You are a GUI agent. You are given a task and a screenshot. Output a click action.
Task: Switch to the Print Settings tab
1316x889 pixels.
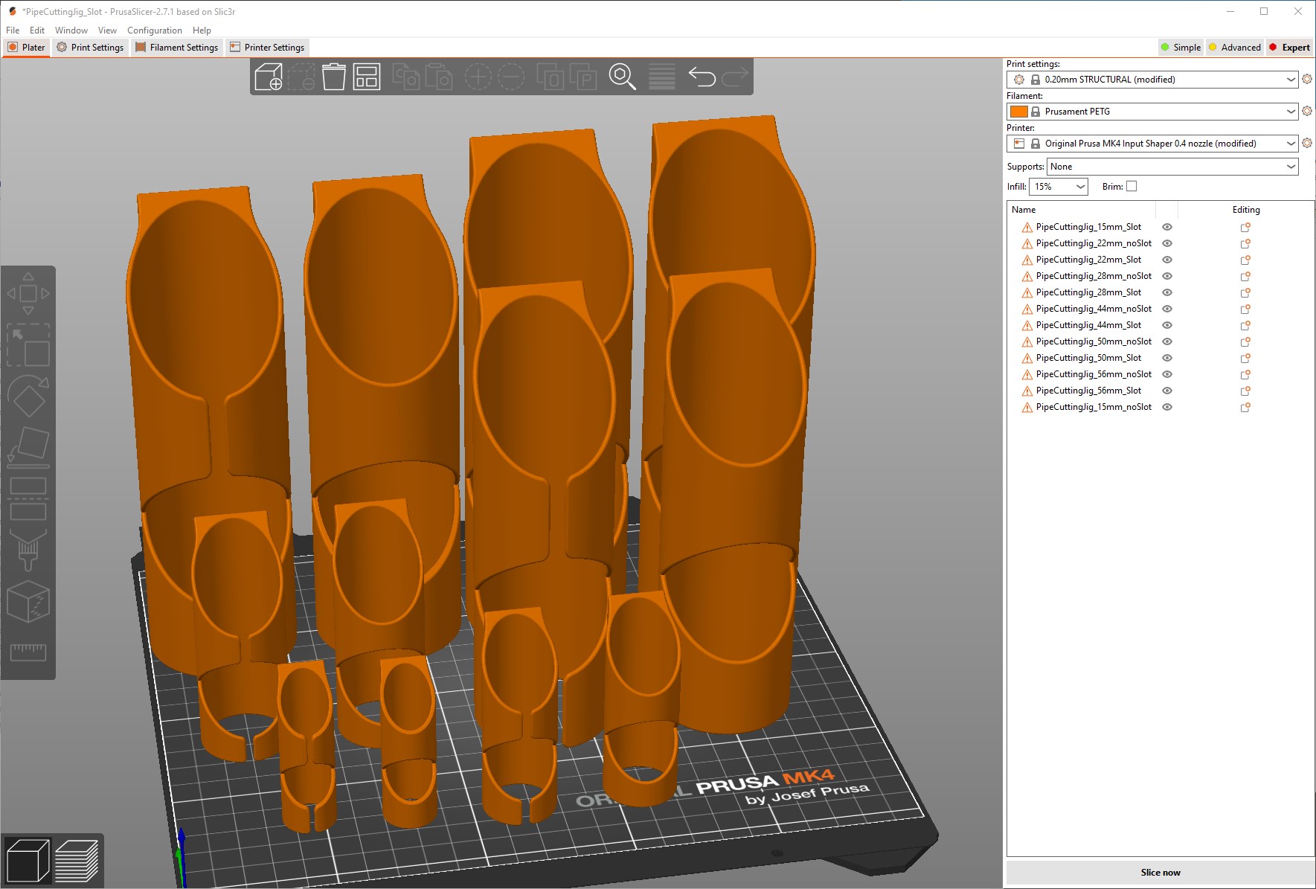click(90, 47)
